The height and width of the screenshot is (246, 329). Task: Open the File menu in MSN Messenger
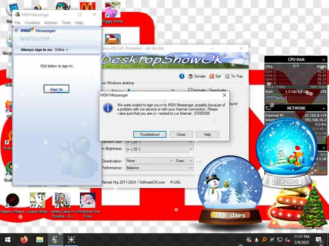point(17,23)
